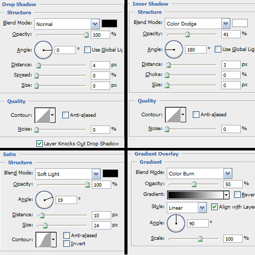The image size is (255, 255).
Task: Click the Inner Shadow angle dial
Action: (x=174, y=49)
